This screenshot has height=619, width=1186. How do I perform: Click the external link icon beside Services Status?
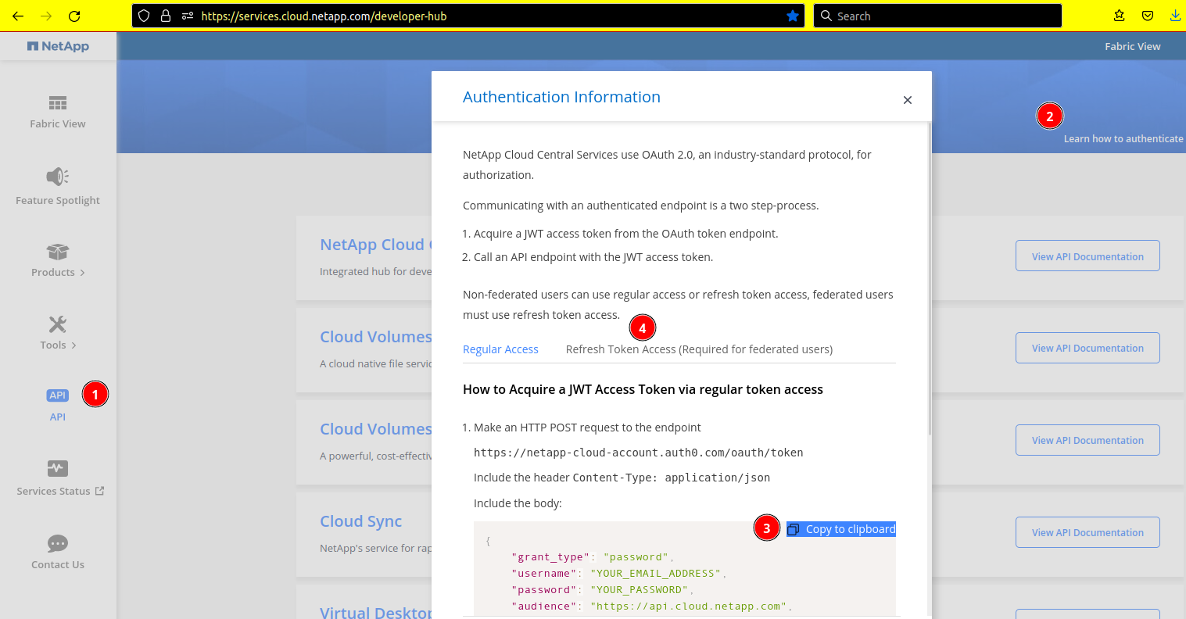point(99,491)
